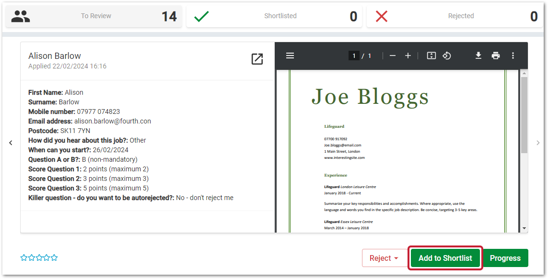Rotate the CV document
Screen dimensions: 548x279
click(x=446, y=56)
